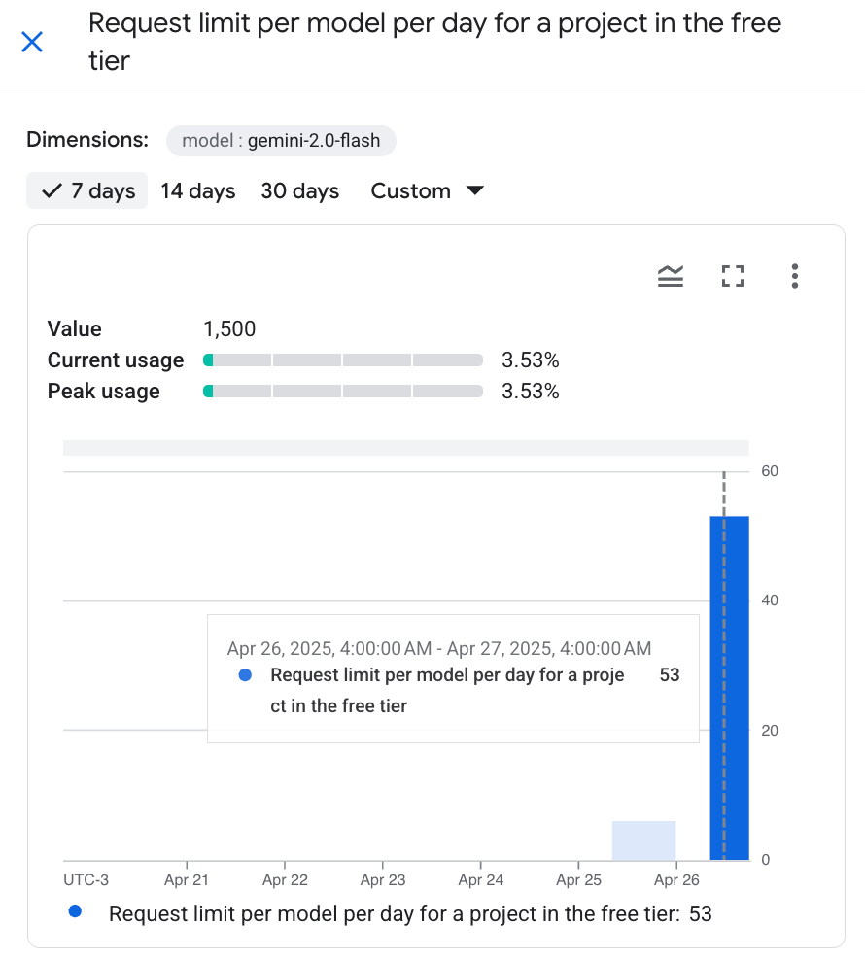The image size is (865, 960).
Task: Select the 7 days time range
Action: (x=87, y=190)
